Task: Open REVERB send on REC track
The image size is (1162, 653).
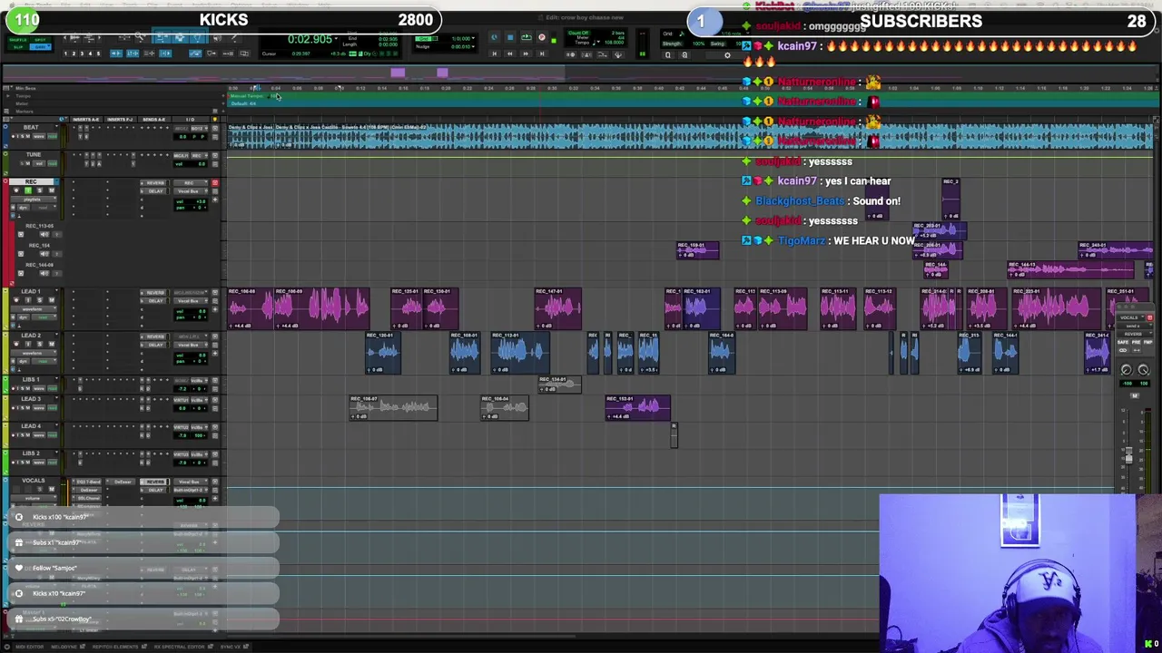Action: click(154, 183)
